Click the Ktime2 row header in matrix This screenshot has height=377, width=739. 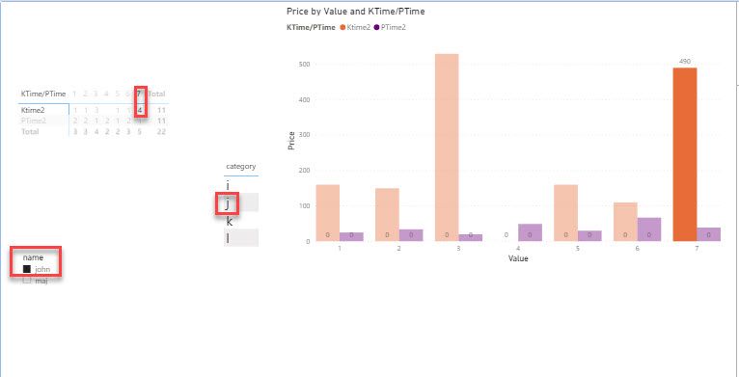pos(33,110)
